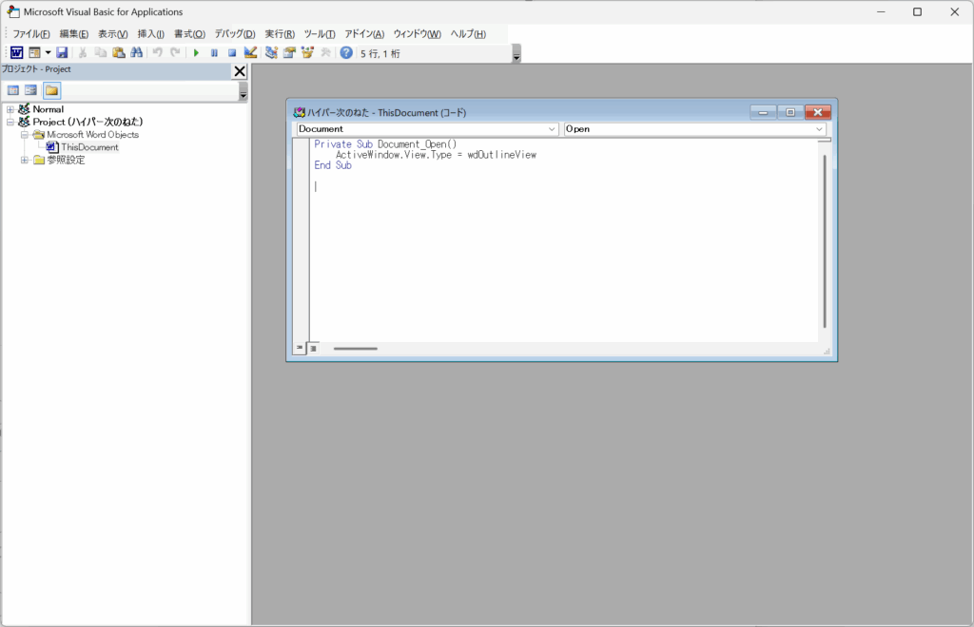The height and width of the screenshot is (627, 974).
Task: Save the project with the floppy disk icon
Action: pyautogui.click(x=62, y=53)
